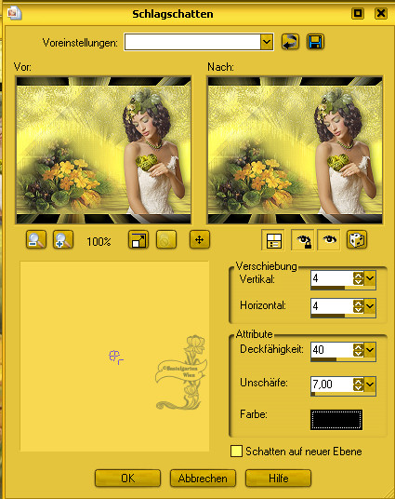
Task: Toggle the show/hide previews icon
Action: click(273, 240)
